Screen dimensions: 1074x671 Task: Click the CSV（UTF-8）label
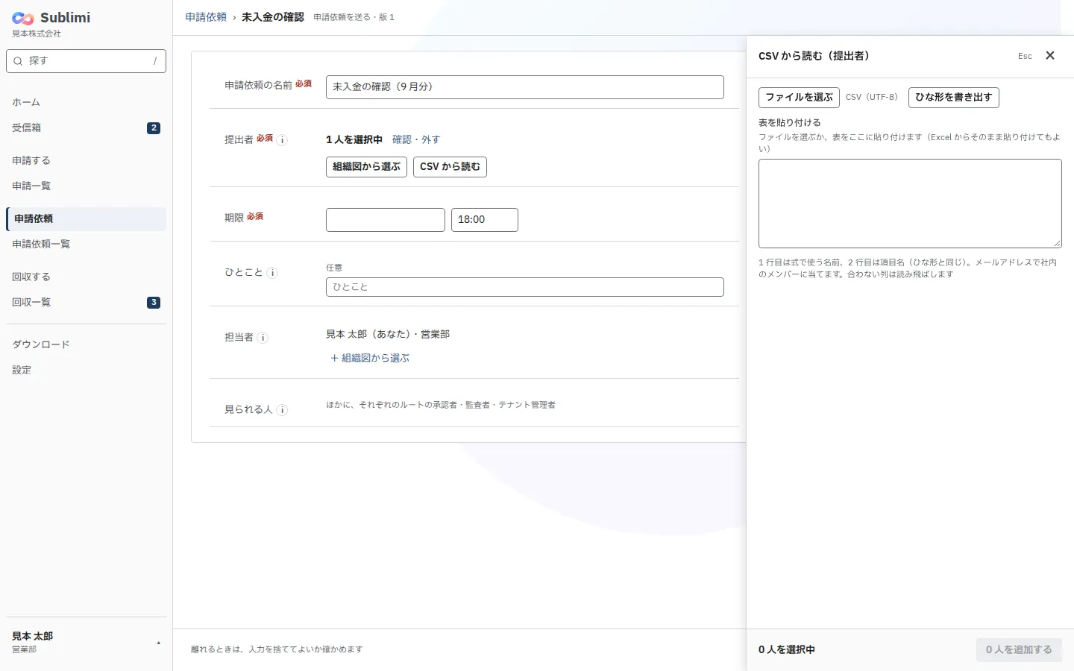click(872, 98)
